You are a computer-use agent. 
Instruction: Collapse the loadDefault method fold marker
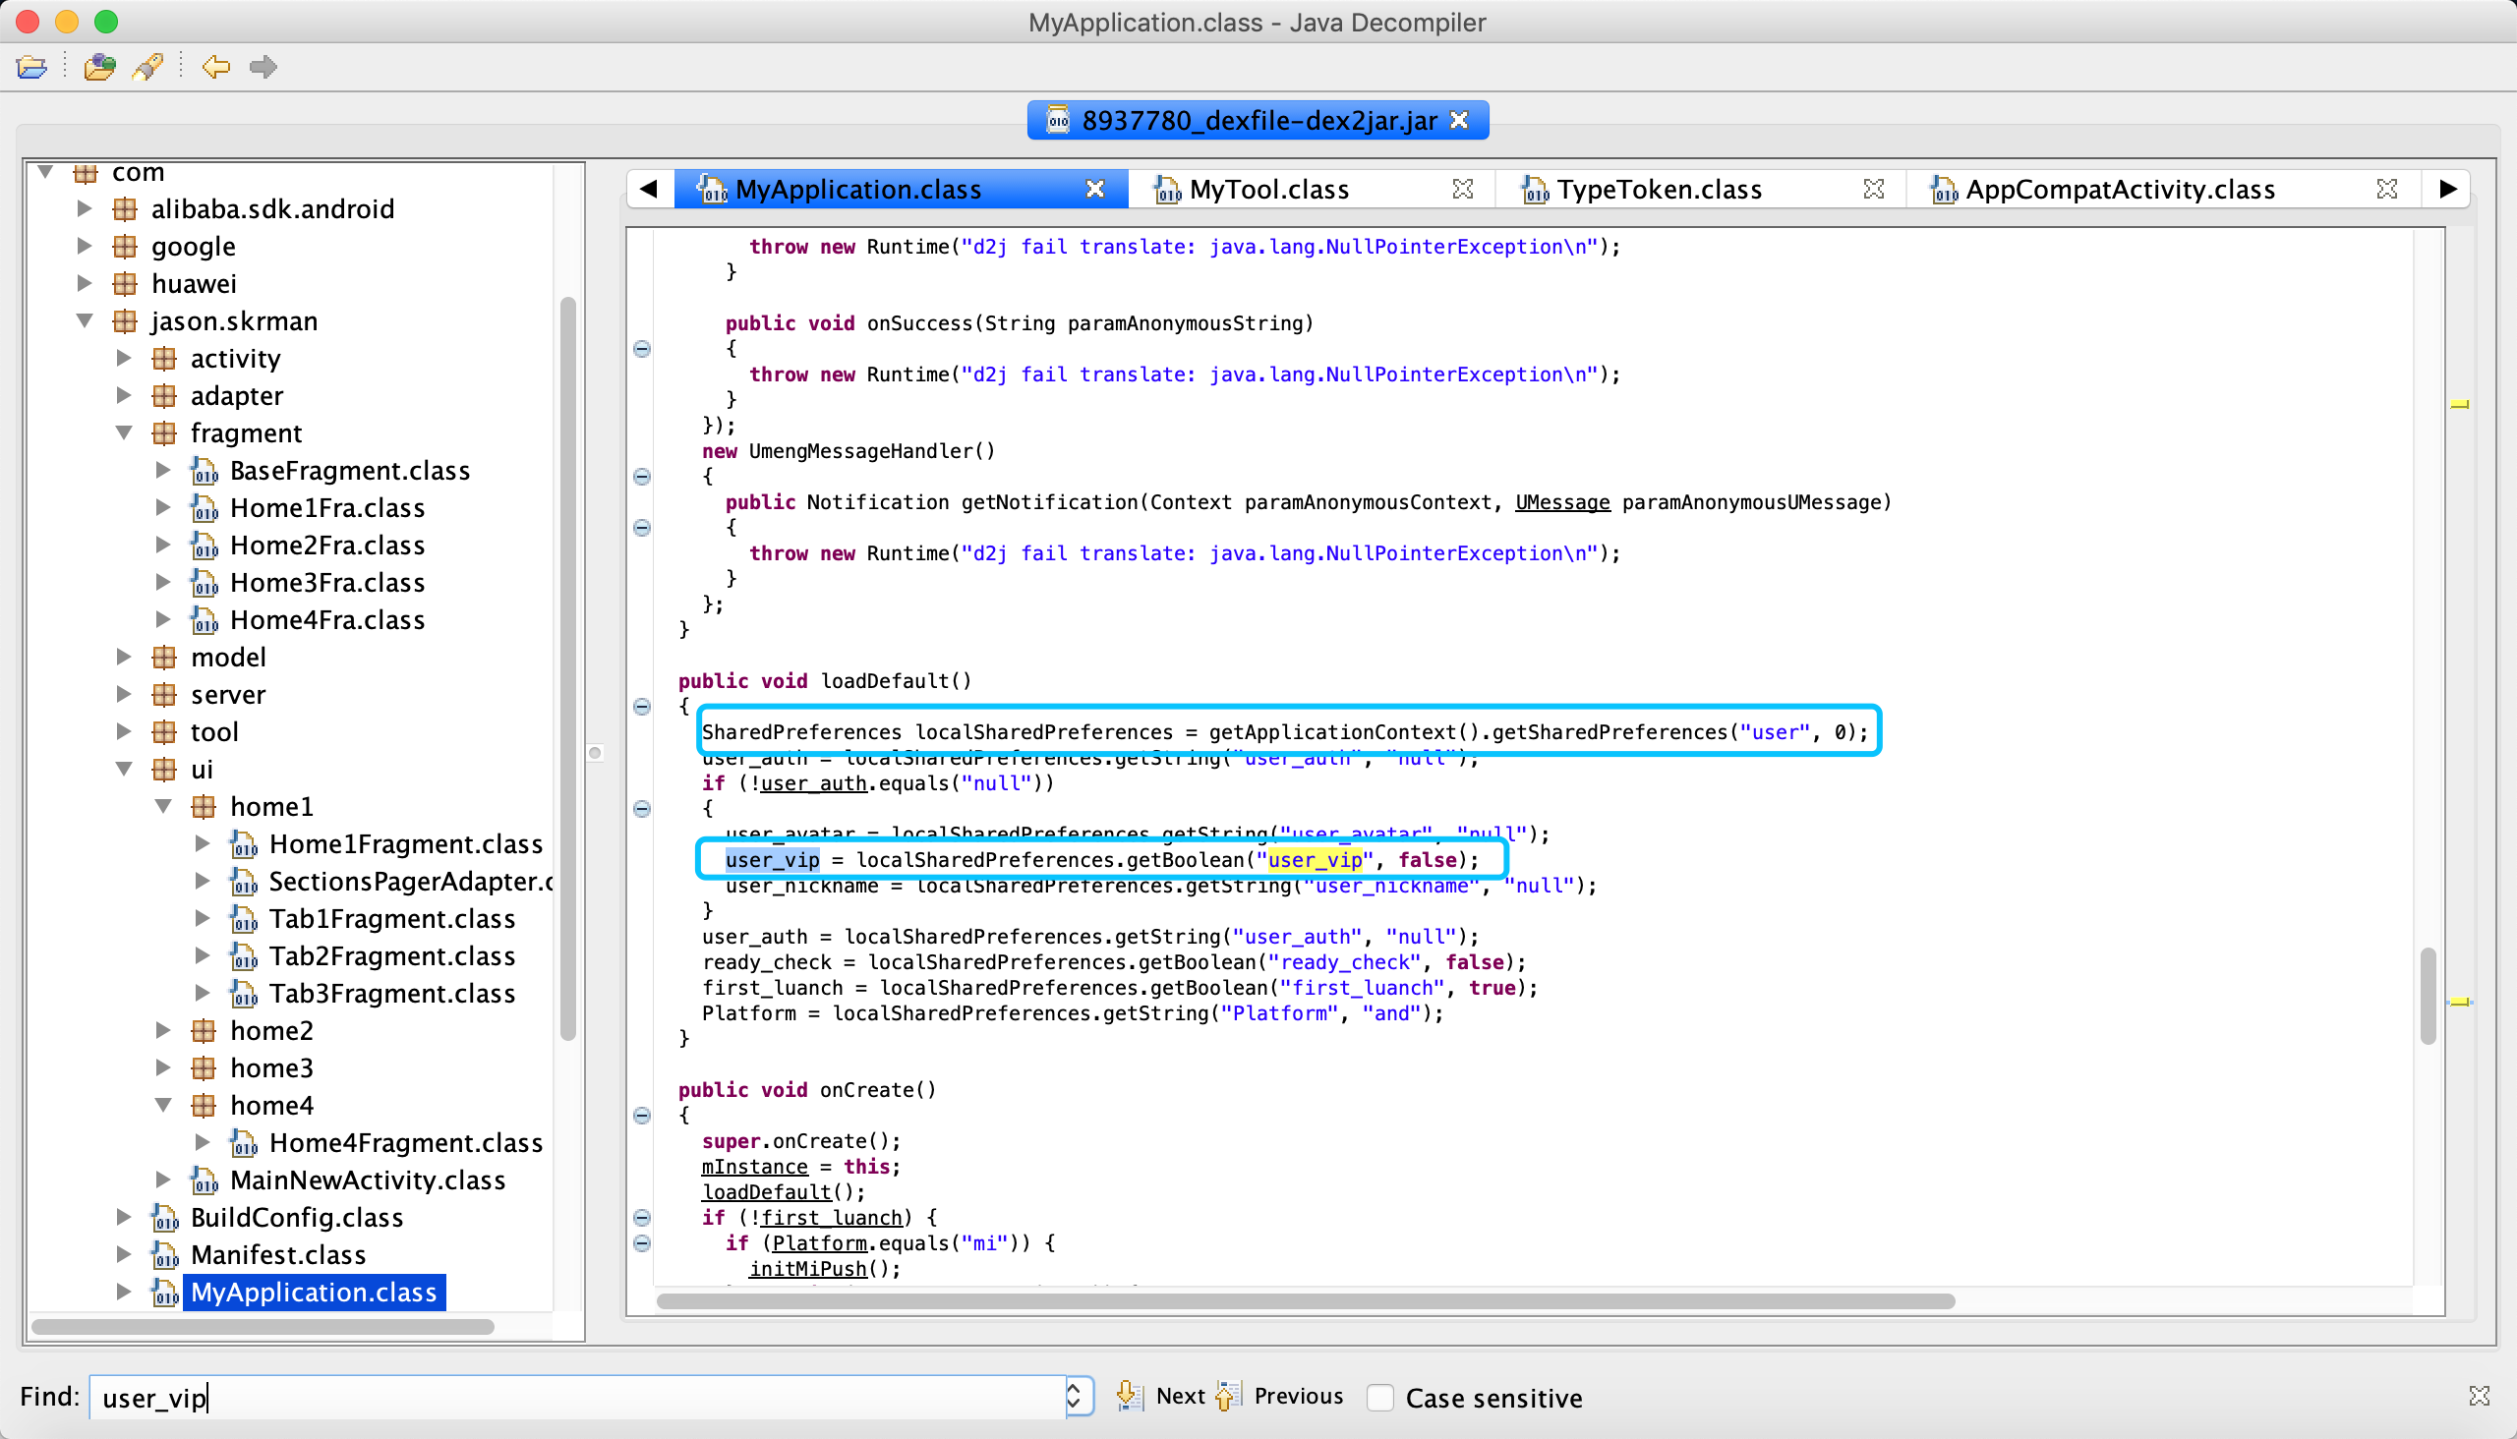tap(643, 707)
